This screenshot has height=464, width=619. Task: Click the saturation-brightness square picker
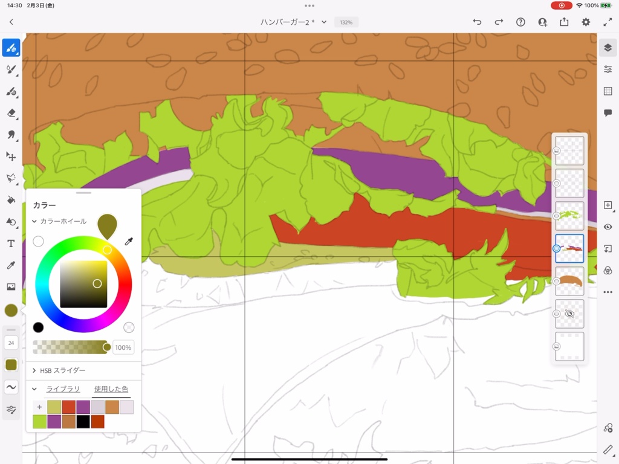83,284
